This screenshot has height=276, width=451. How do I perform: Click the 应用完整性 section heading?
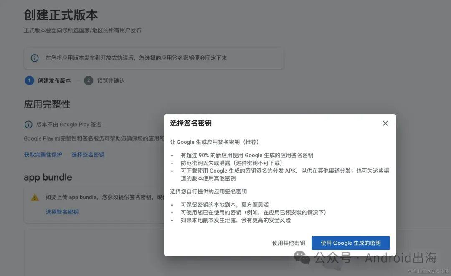47,104
